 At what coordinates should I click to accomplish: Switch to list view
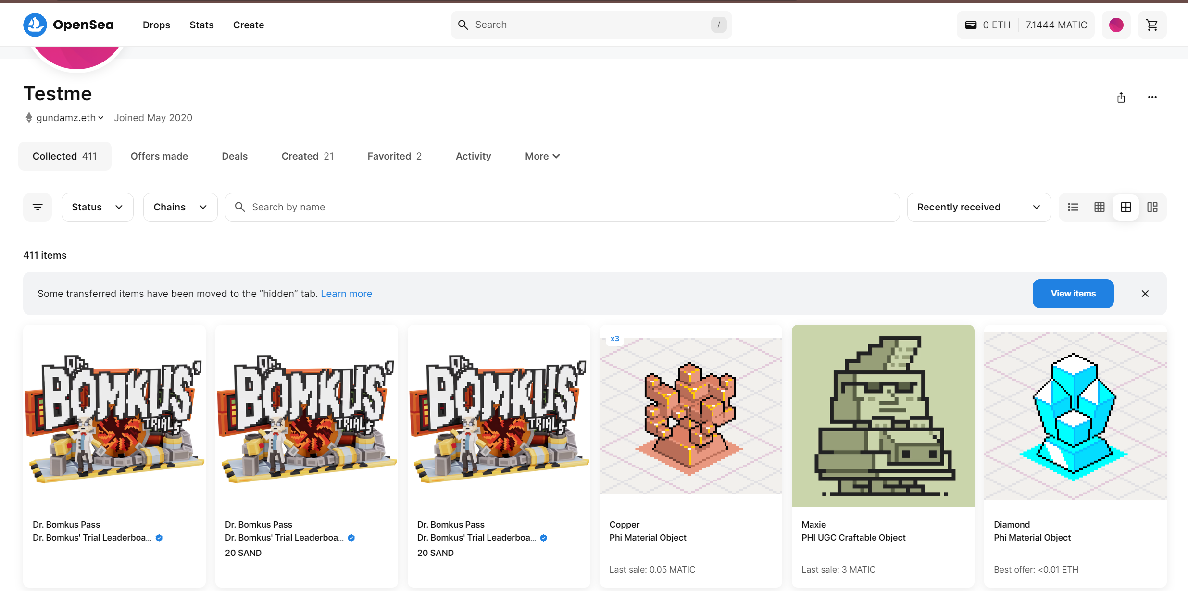pos(1073,207)
